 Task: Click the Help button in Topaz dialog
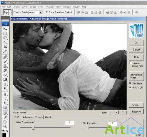point(136,57)
